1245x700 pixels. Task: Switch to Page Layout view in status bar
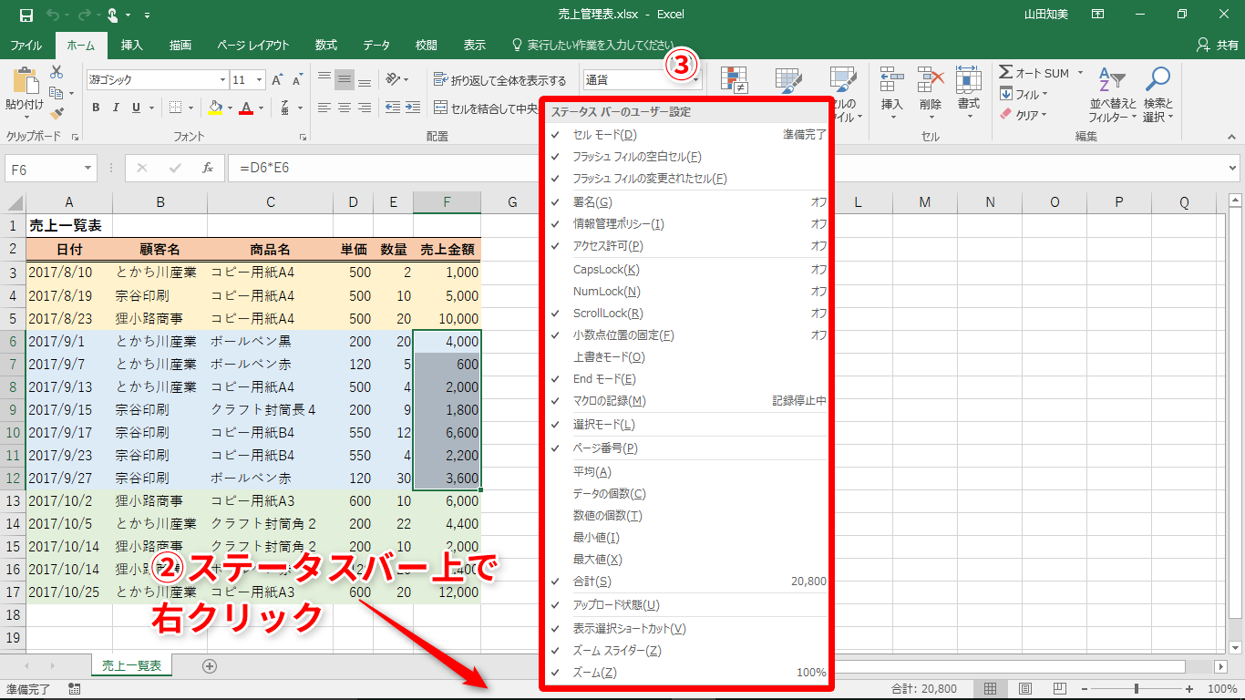pos(1025,689)
